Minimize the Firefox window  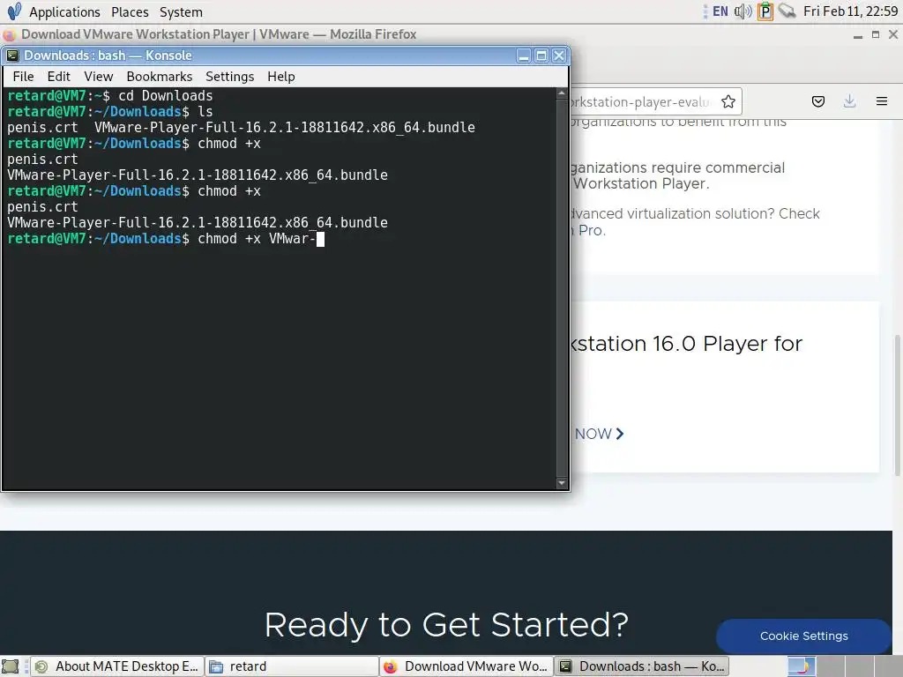coord(857,35)
